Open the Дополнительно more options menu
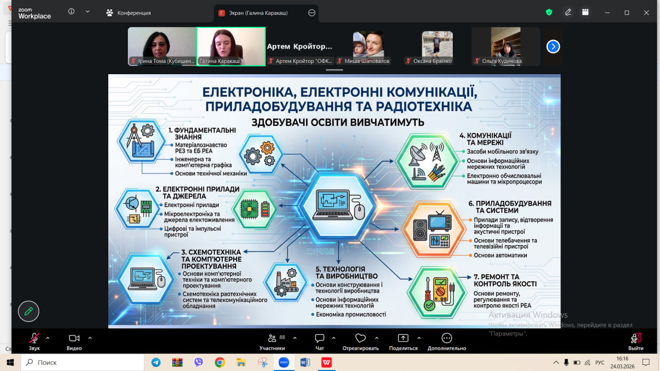The height and width of the screenshot is (371, 660). point(447,342)
